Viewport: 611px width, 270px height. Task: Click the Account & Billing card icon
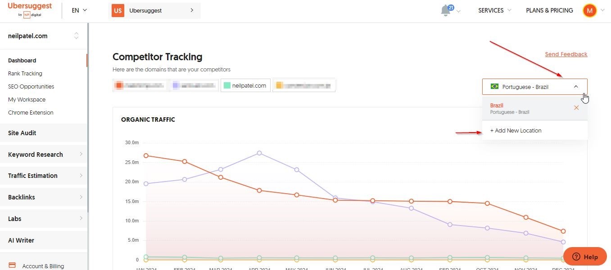tap(12, 266)
